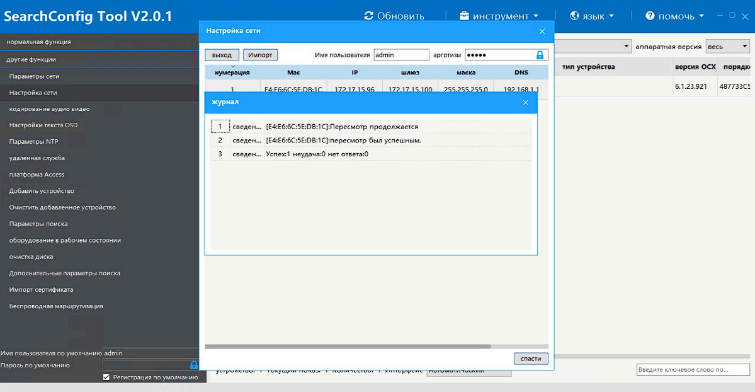This screenshot has width=755, height=392.
Task: Click the lock icon beside the default password field
Action: point(194,365)
